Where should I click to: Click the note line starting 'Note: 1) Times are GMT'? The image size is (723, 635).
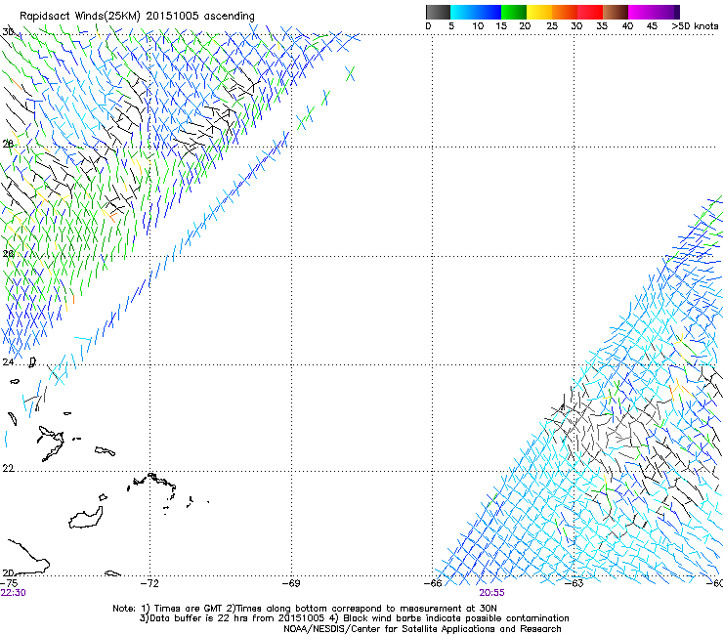[305, 609]
